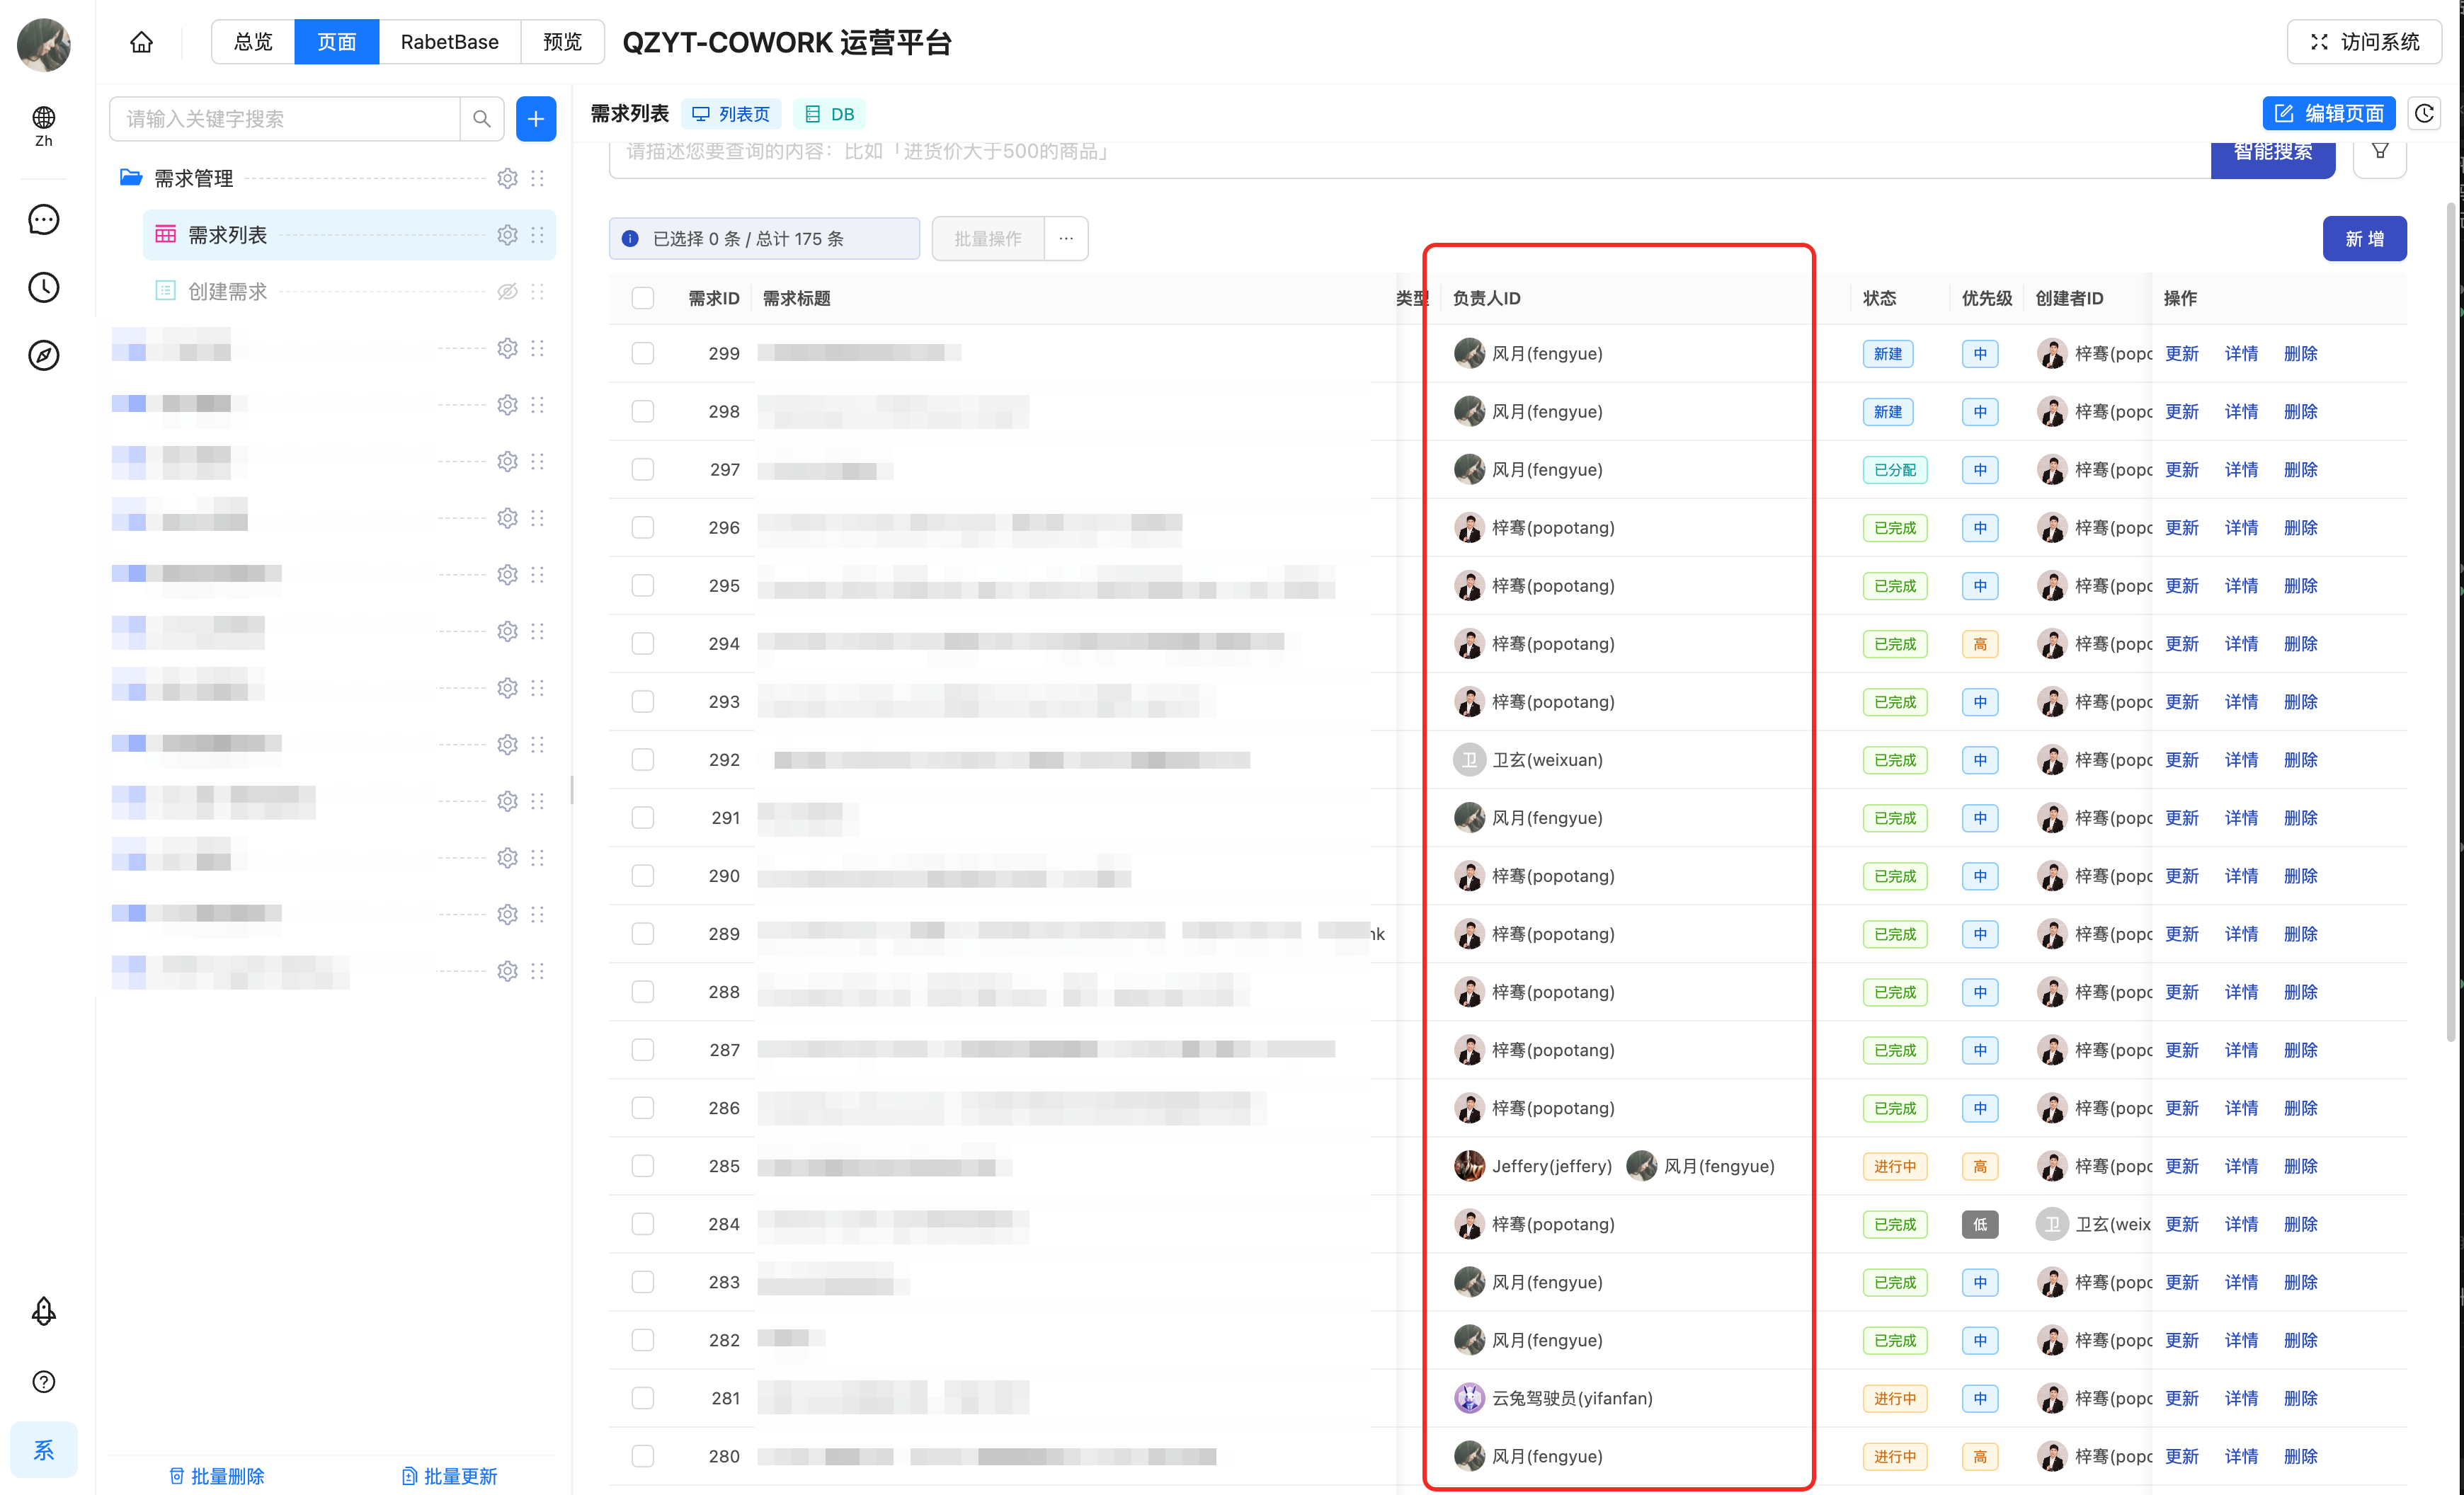Click 卫玄 avatar in row 292
Screen dimensions: 2464x1495
1469,759
